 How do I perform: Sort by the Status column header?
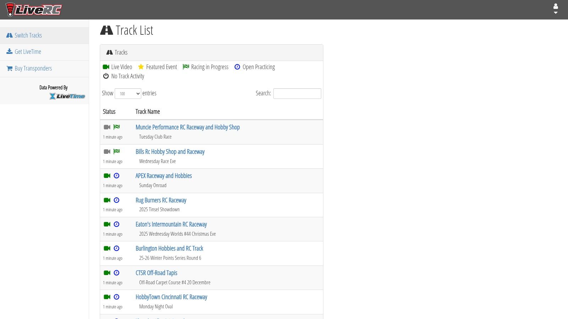point(109,112)
